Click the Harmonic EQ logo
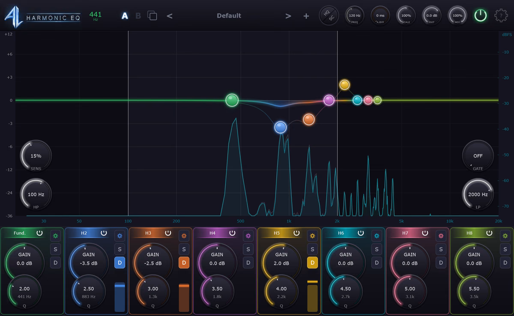 42,16
